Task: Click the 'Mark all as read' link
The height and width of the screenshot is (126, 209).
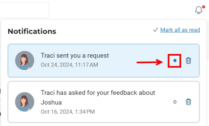Action: click(180, 30)
